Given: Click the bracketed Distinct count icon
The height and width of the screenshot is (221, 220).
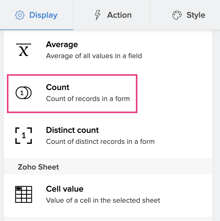Looking at the screenshot, I should (x=24, y=136).
